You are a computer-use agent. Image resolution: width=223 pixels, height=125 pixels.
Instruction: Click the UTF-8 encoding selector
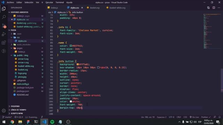tap(171, 117)
